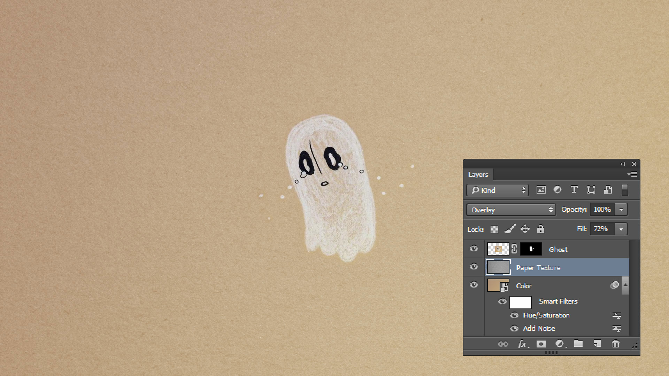Filter layers by shape layer type
Viewport: 669px width, 376px height.
point(591,190)
